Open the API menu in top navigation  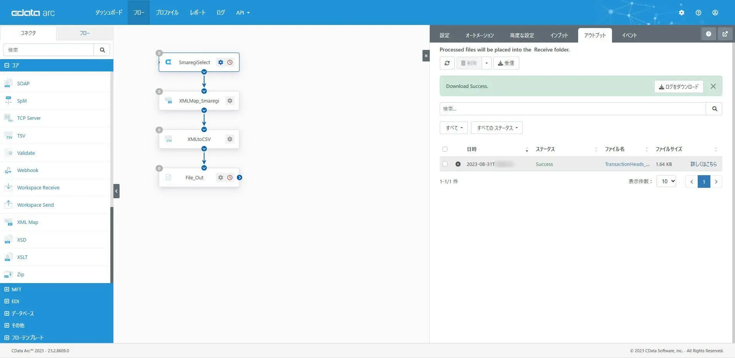click(242, 12)
